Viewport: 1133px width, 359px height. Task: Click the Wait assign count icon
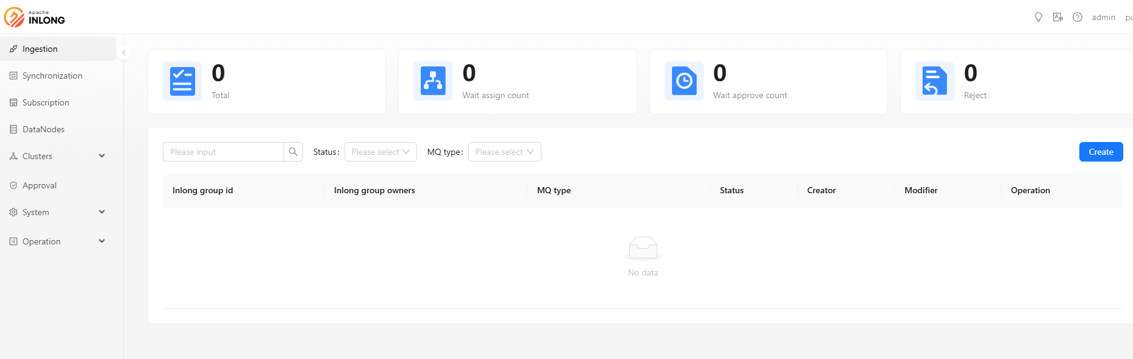(433, 81)
